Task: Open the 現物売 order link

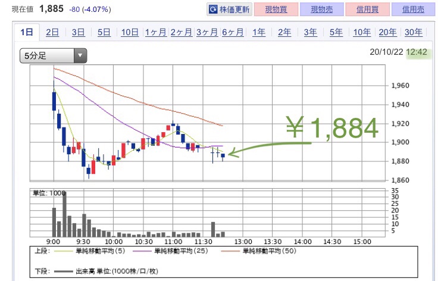Action: click(322, 10)
